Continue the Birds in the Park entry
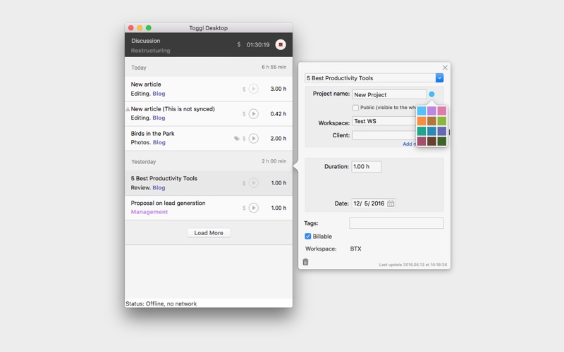 pyautogui.click(x=254, y=138)
